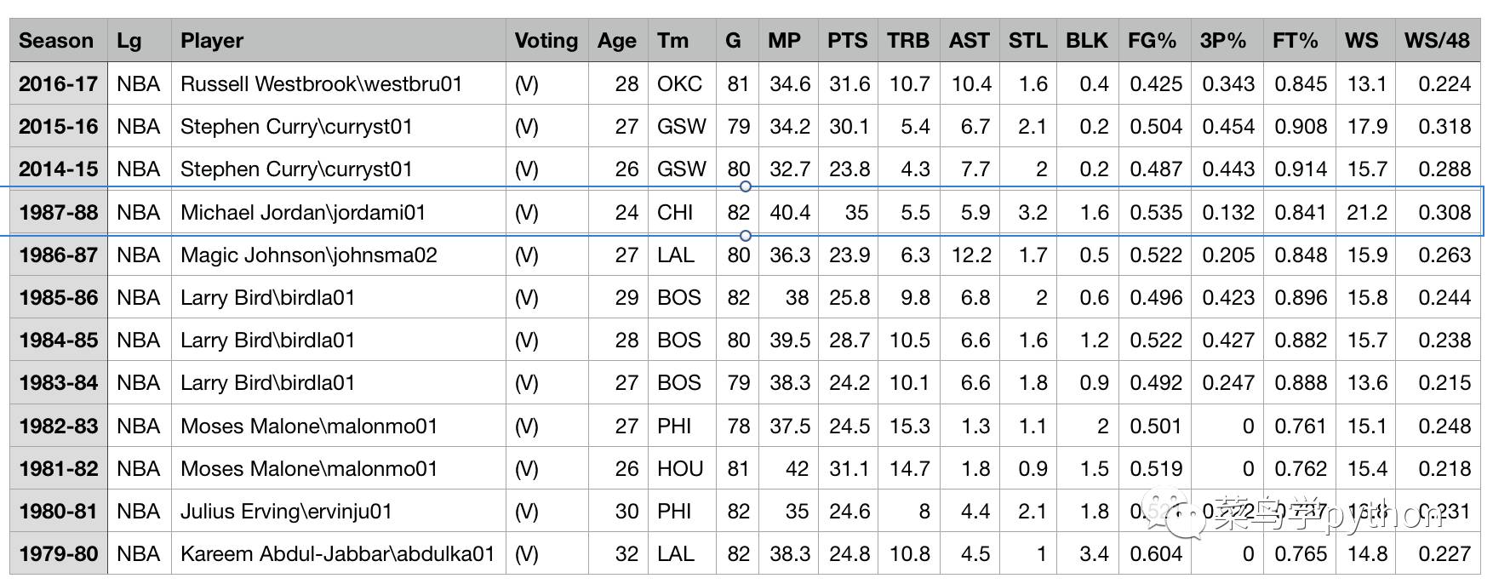Click the Russell Westbrook player cell
Screen dimensions: 1493x584
[x=321, y=84]
